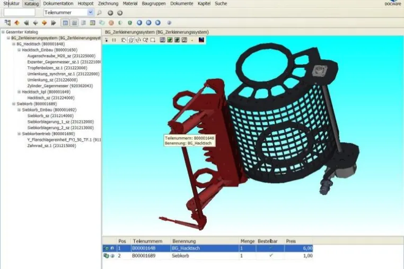
Task: Select the rectangle selection tool in 3D viewer
Action: pyautogui.click(x=153, y=40)
